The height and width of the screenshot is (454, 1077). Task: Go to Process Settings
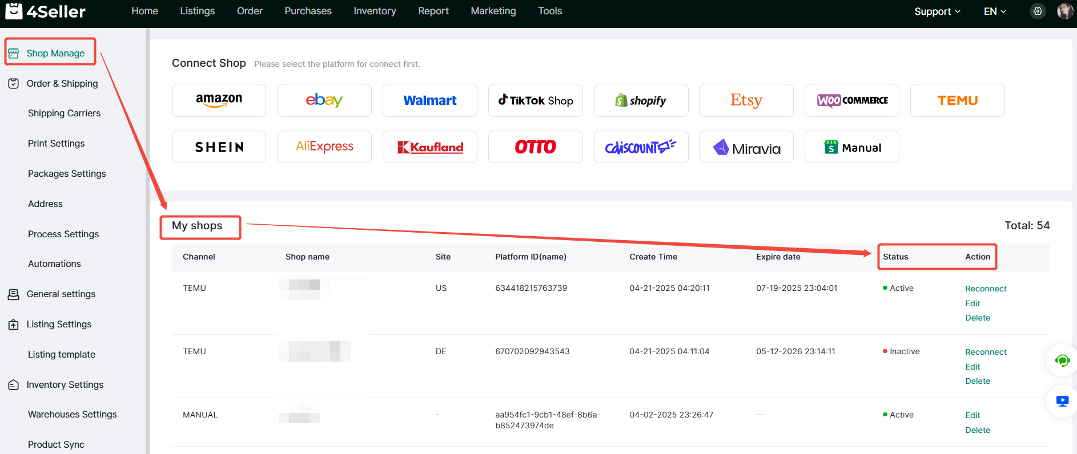[x=63, y=234]
